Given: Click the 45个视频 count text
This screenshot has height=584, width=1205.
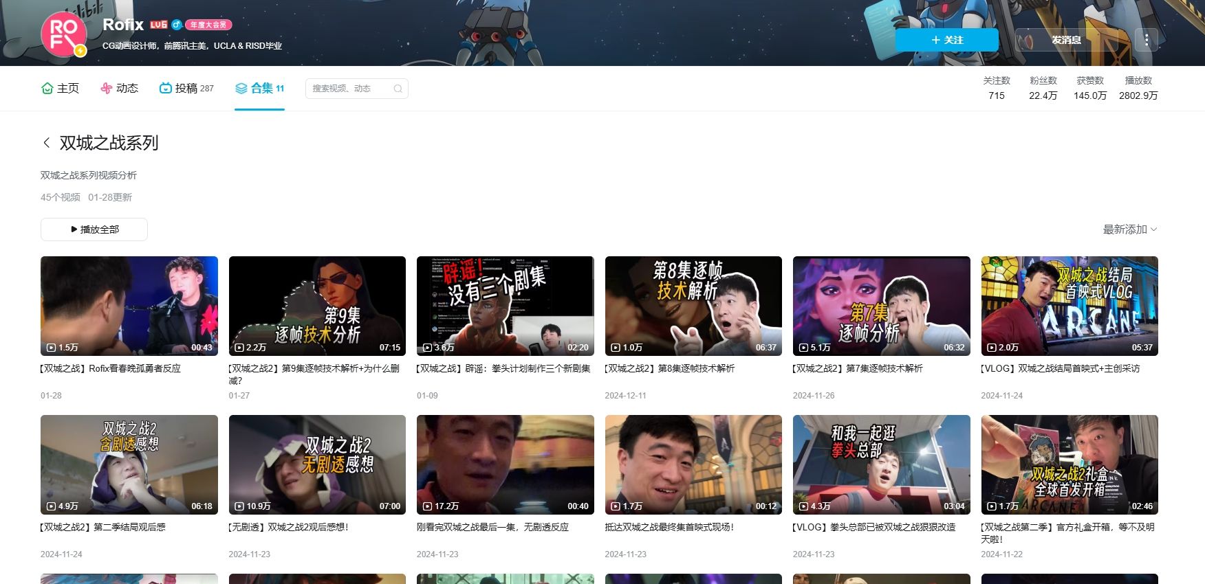Looking at the screenshot, I should coord(61,197).
